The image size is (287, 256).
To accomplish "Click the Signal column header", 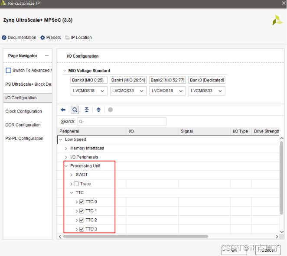I will click(205, 131).
